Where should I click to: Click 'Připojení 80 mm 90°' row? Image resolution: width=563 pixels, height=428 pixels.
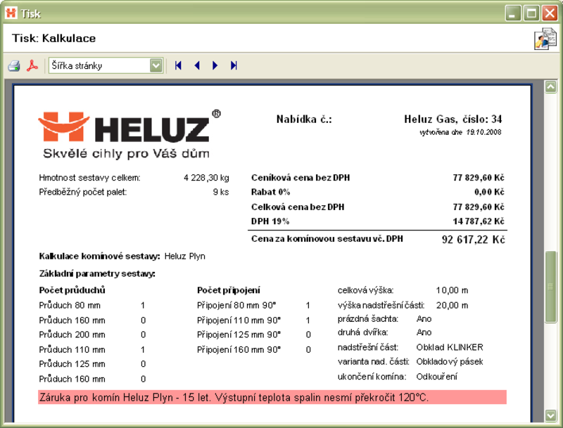[x=254, y=306]
